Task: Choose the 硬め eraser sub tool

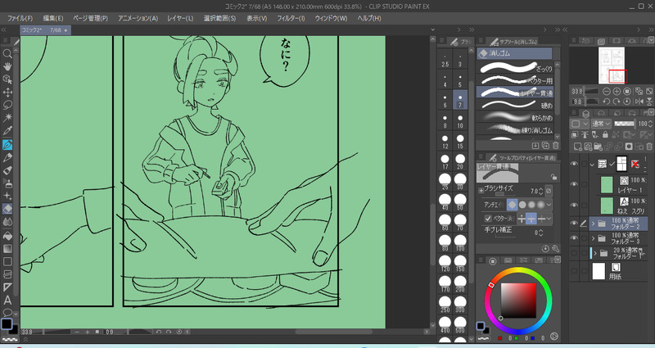Action: (x=515, y=105)
